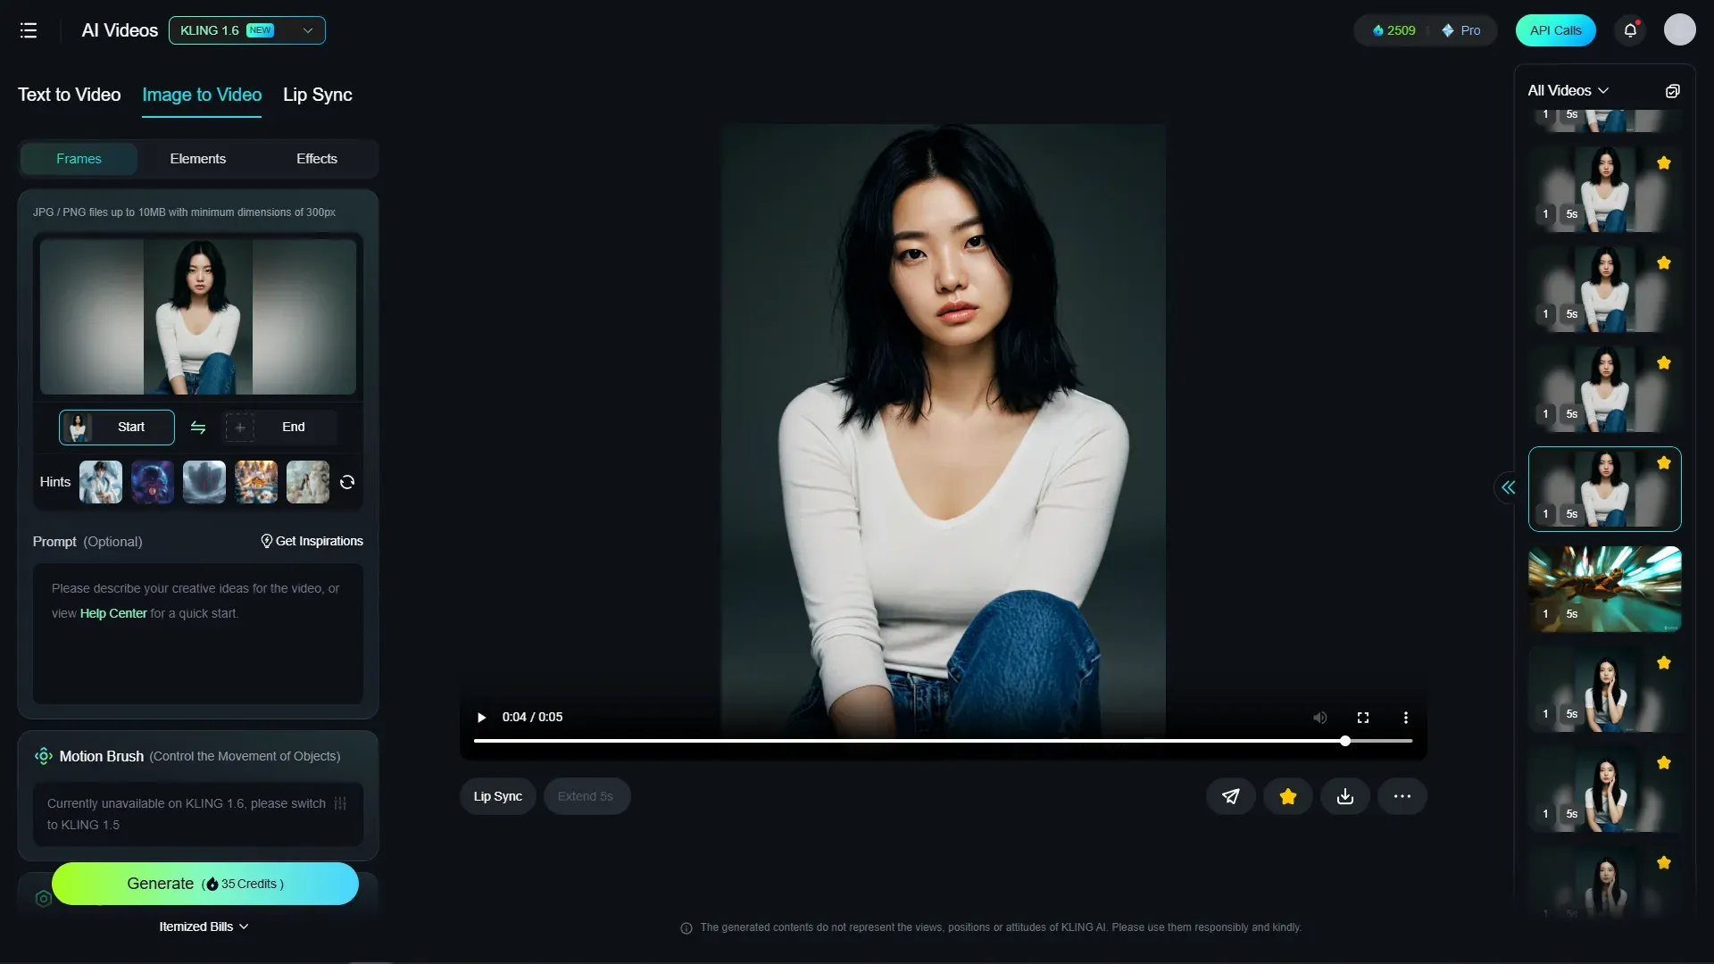This screenshot has height=964, width=1714.
Task: Switch to Text to Video tab
Action: tap(69, 95)
